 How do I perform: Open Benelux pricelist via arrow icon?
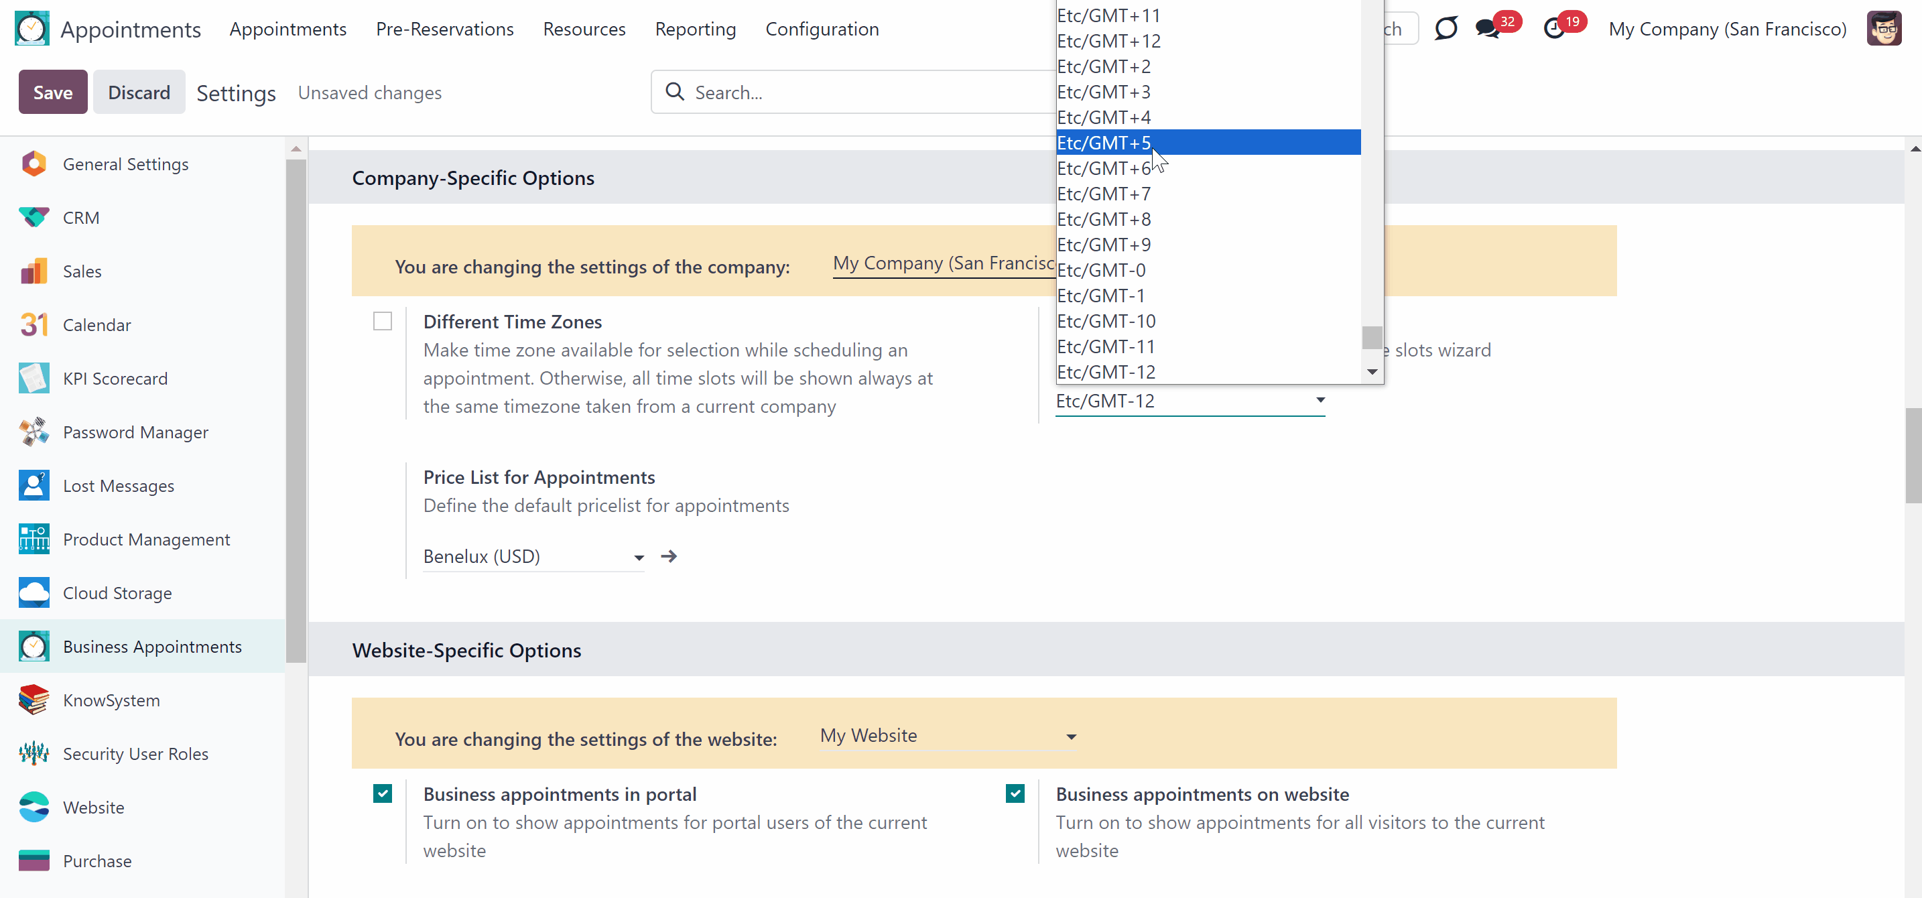coord(669,556)
